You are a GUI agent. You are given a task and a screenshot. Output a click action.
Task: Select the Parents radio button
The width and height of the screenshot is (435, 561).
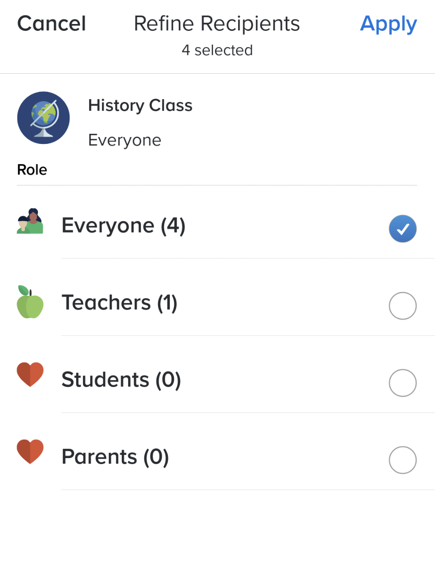pyautogui.click(x=402, y=460)
